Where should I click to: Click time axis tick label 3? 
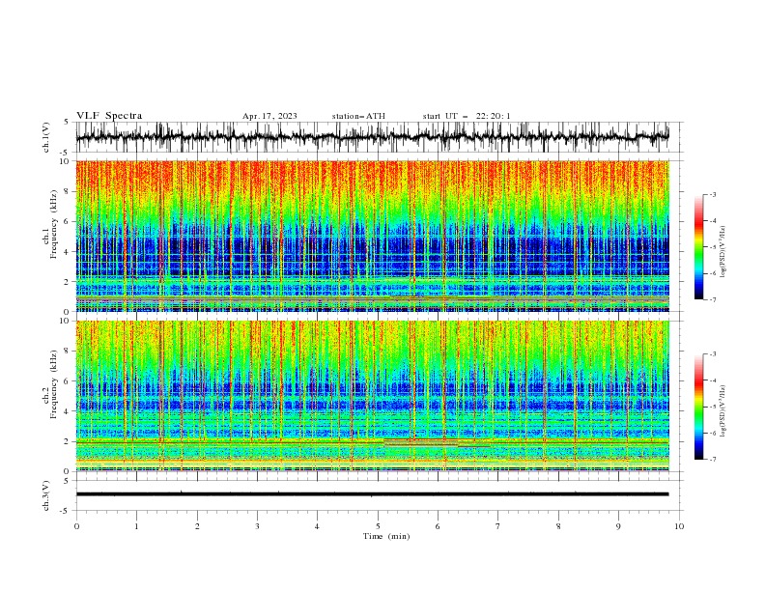257,526
